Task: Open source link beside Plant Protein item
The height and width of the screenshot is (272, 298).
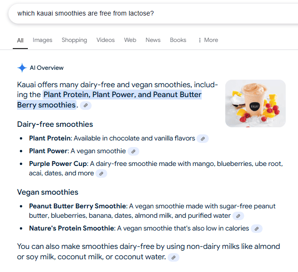Action: [203, 139]
